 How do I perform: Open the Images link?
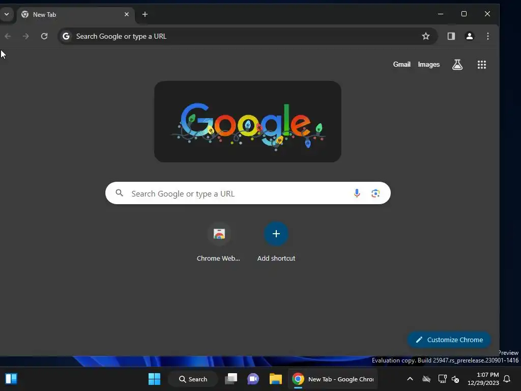pos(428,65)
